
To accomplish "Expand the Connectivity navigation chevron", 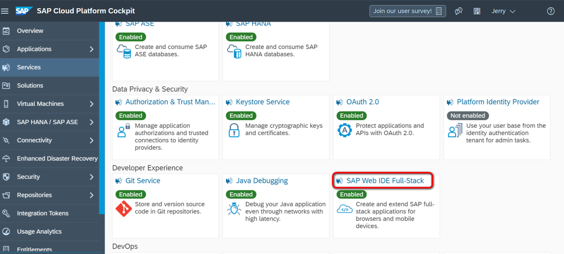I will pos(91,140).
